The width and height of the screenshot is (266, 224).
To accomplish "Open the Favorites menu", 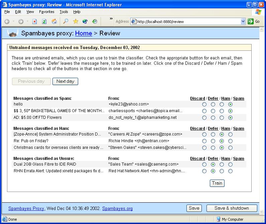I will (46, 12).
